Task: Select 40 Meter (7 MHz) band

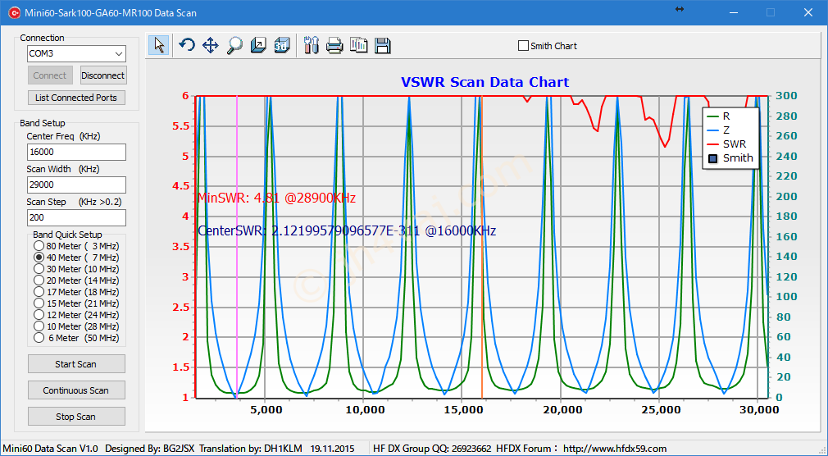Action: (39, 258)
